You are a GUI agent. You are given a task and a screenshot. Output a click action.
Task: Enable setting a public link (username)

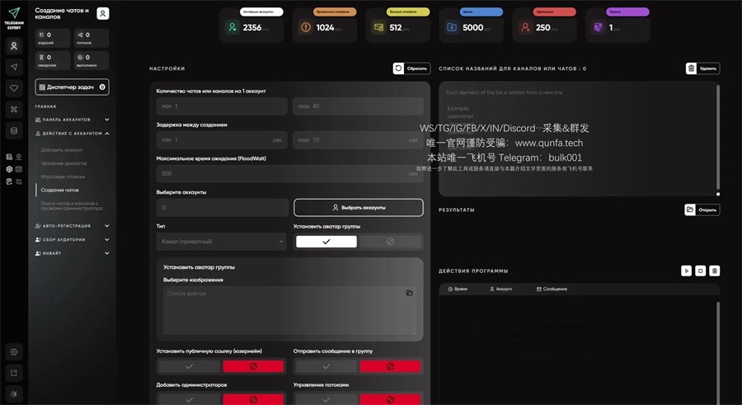coord(190,366)
